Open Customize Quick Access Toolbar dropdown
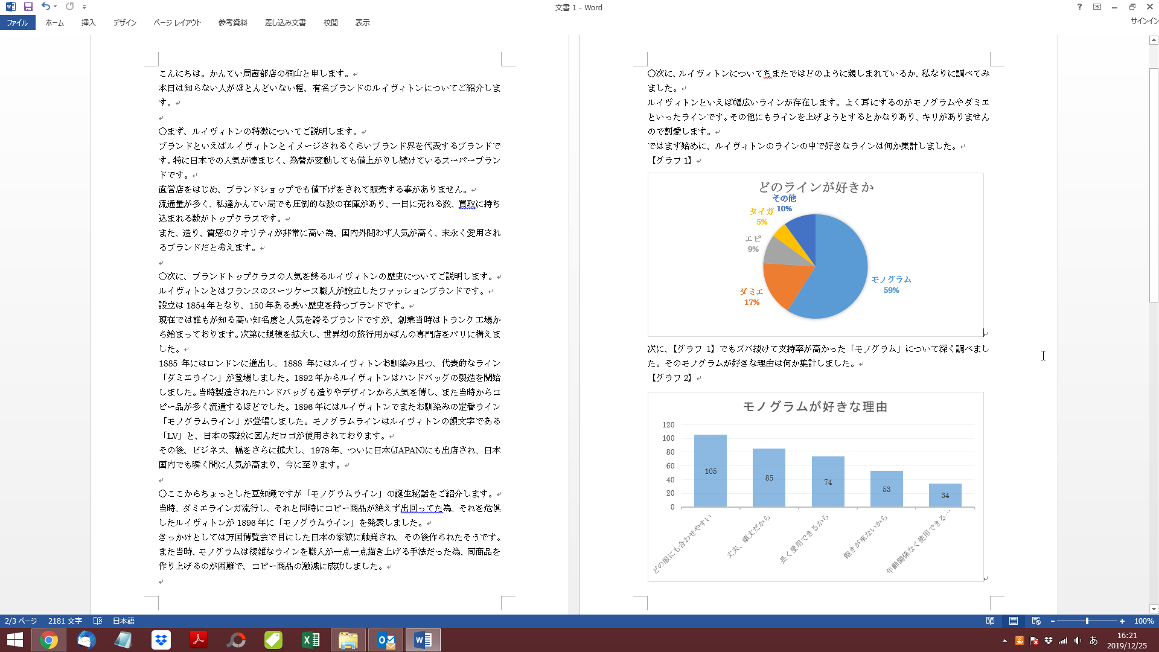1159x652 pixels. click(x=84, y=7)
